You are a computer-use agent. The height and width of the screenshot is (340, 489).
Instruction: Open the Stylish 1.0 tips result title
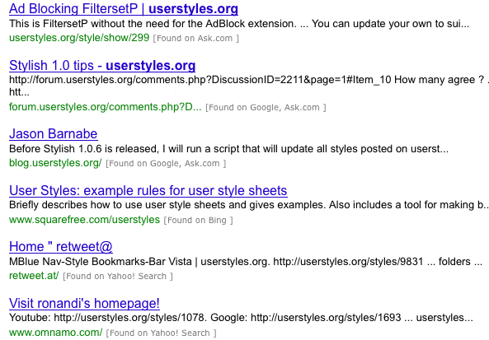tap(102, 66)
